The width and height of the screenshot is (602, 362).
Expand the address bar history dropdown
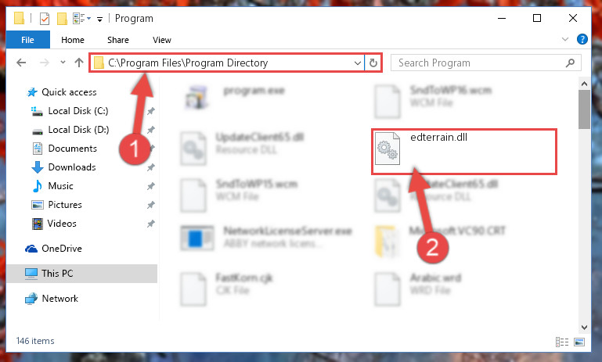358,63
